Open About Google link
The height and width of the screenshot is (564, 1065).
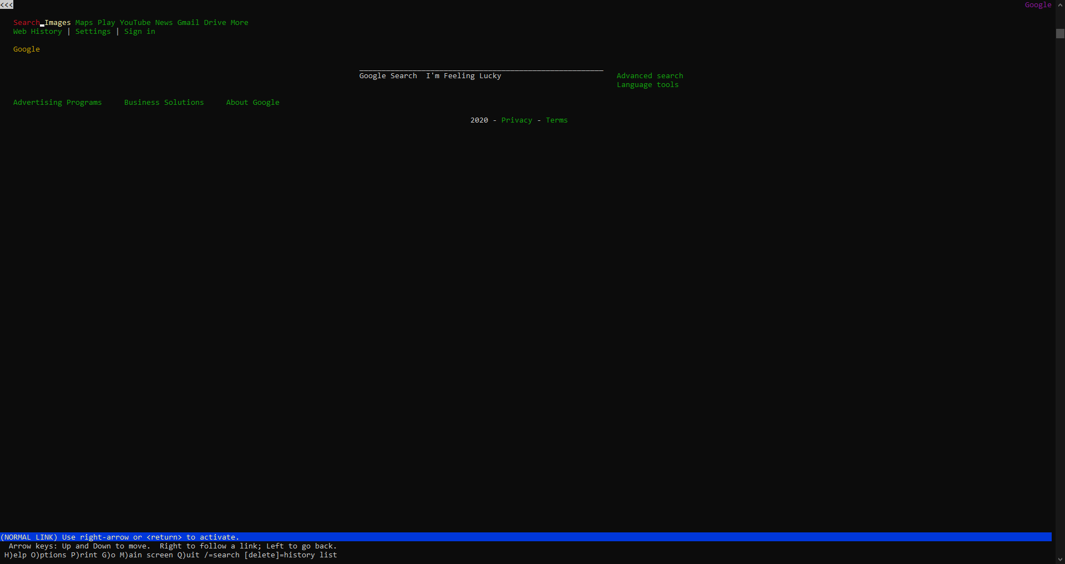[x=253, y=103]
